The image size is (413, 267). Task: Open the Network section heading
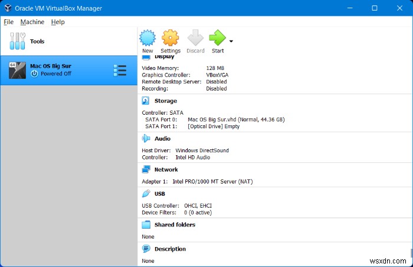click(166, 169)
